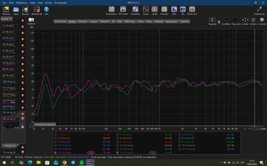Enable trace 1: L+R сен 21 checkbox
267x166 pixels.
click(55, 134)
